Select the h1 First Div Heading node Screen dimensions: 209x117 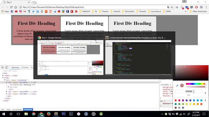[23, 85]
